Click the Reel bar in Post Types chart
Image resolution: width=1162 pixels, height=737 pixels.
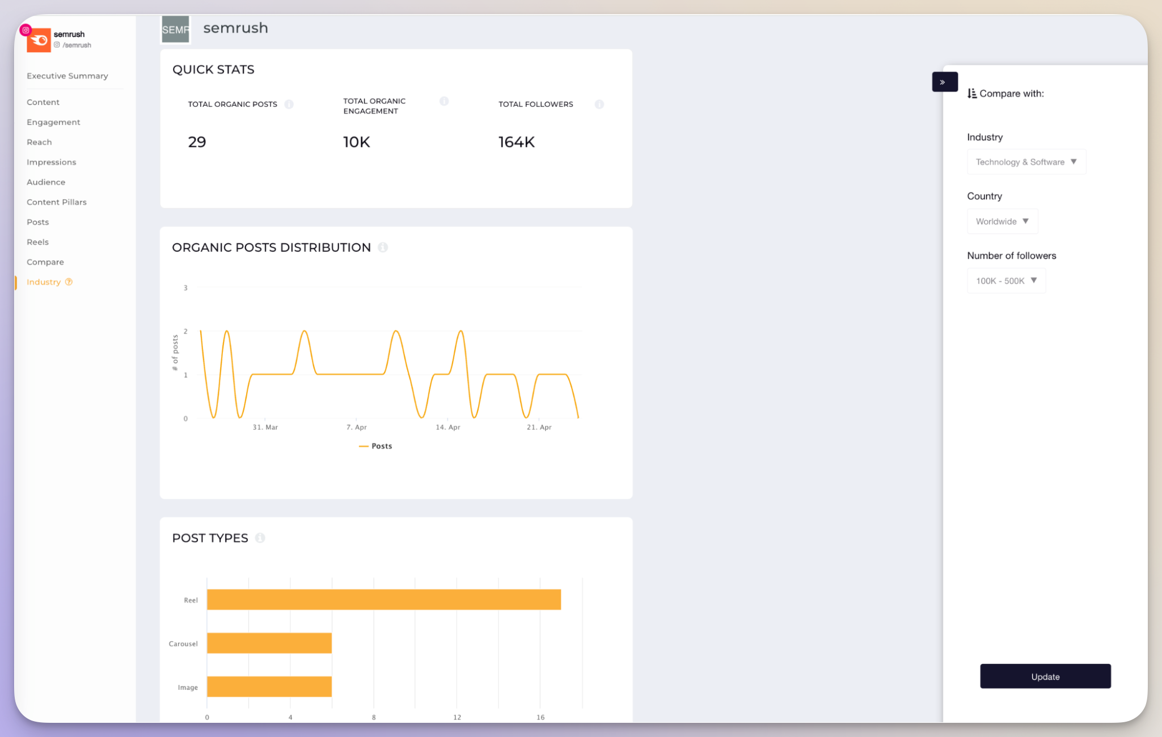(x=384, y=600)
